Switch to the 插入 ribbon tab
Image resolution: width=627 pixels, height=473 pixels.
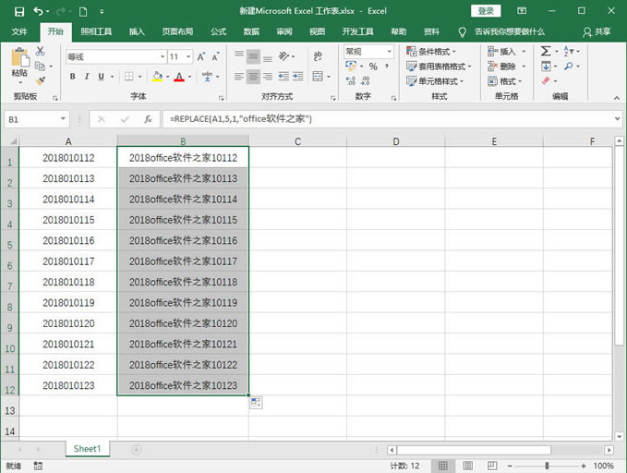(137, 30)
